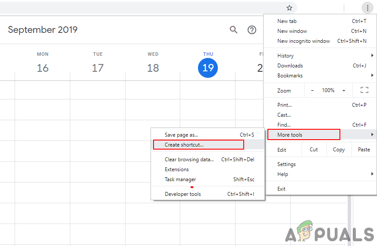Screen dimensions: 377x246
Task: Open Downloads from the menu
Action: [x=320, y=66]
